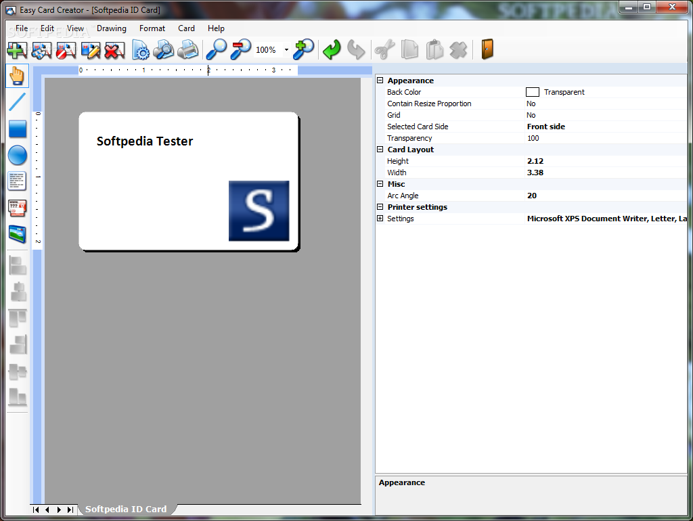This screenshot has height=521, width=693.
Task: Open print preview magnifier icon
Action: tap(164, 50)
